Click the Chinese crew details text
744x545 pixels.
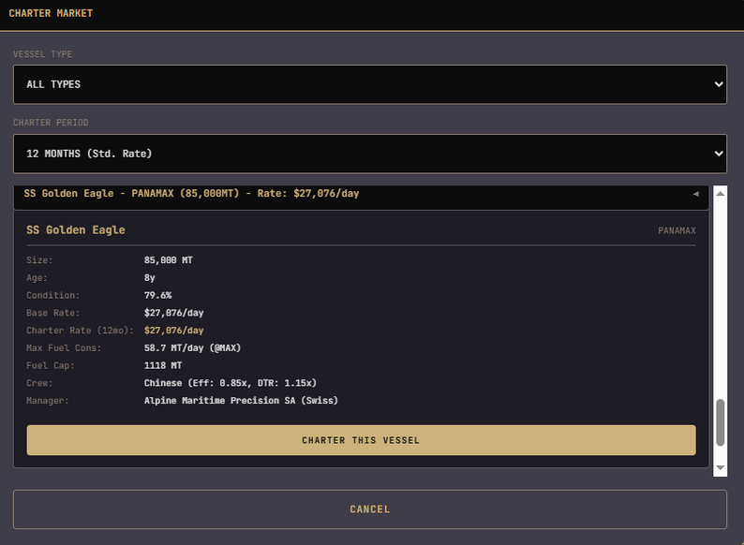click(x=231, y=383)
